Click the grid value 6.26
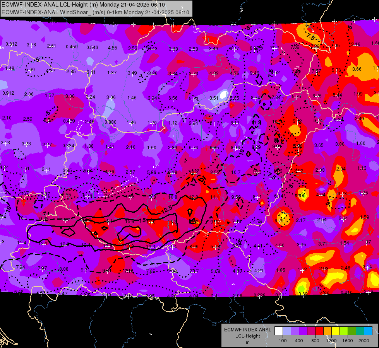 pos(87,195)
